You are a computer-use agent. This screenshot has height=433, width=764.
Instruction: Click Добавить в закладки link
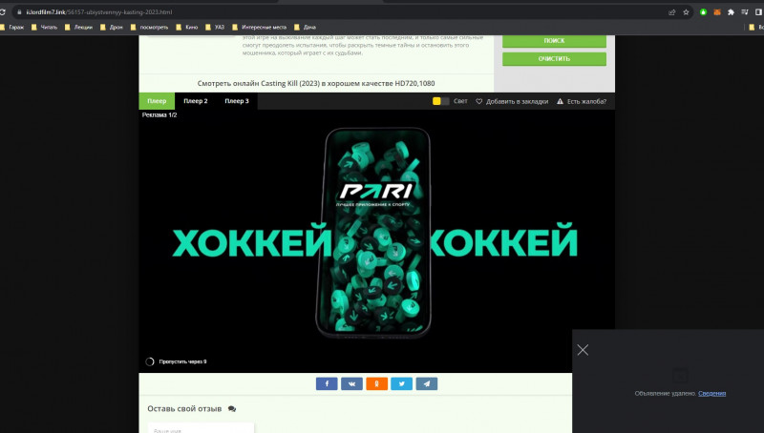click(517, 101)
